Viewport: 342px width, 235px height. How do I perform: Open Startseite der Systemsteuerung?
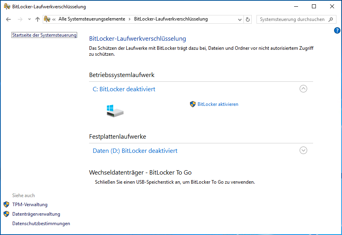44,35
